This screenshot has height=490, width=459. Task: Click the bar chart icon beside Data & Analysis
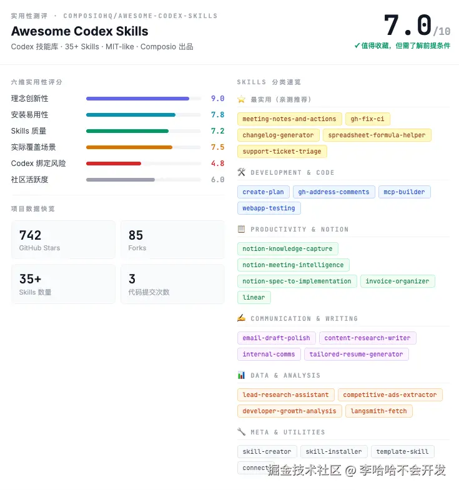pos(241,375)
